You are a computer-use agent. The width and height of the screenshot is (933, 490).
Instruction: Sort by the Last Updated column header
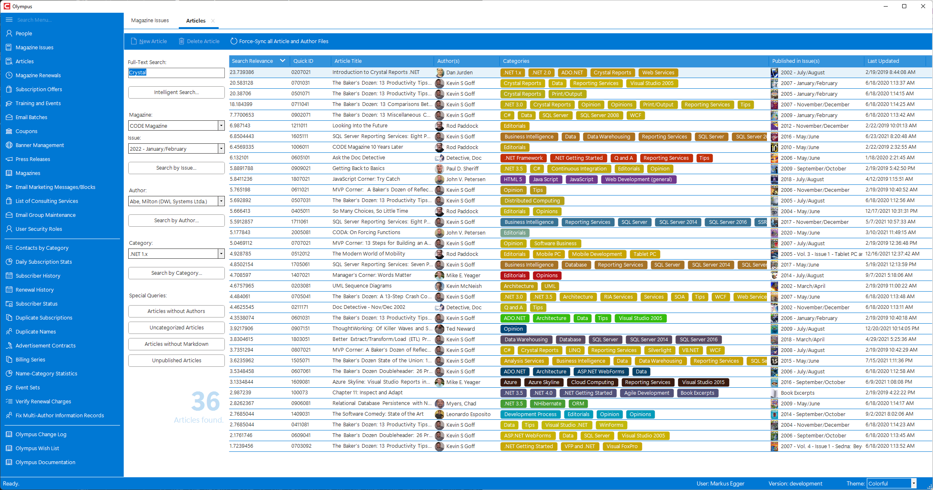894,61
